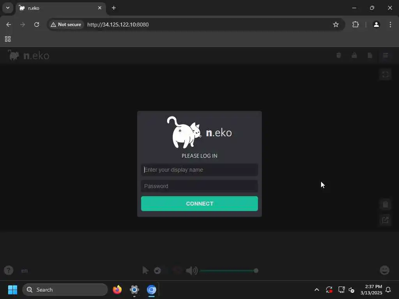Viewport: 399px width, 299px height.
Task: Click the taskbar Search box
Action: tap(65, 290)
